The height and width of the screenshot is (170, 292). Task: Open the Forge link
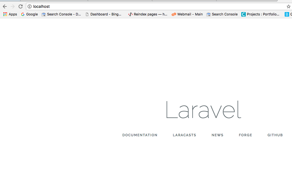pos(245,135)
